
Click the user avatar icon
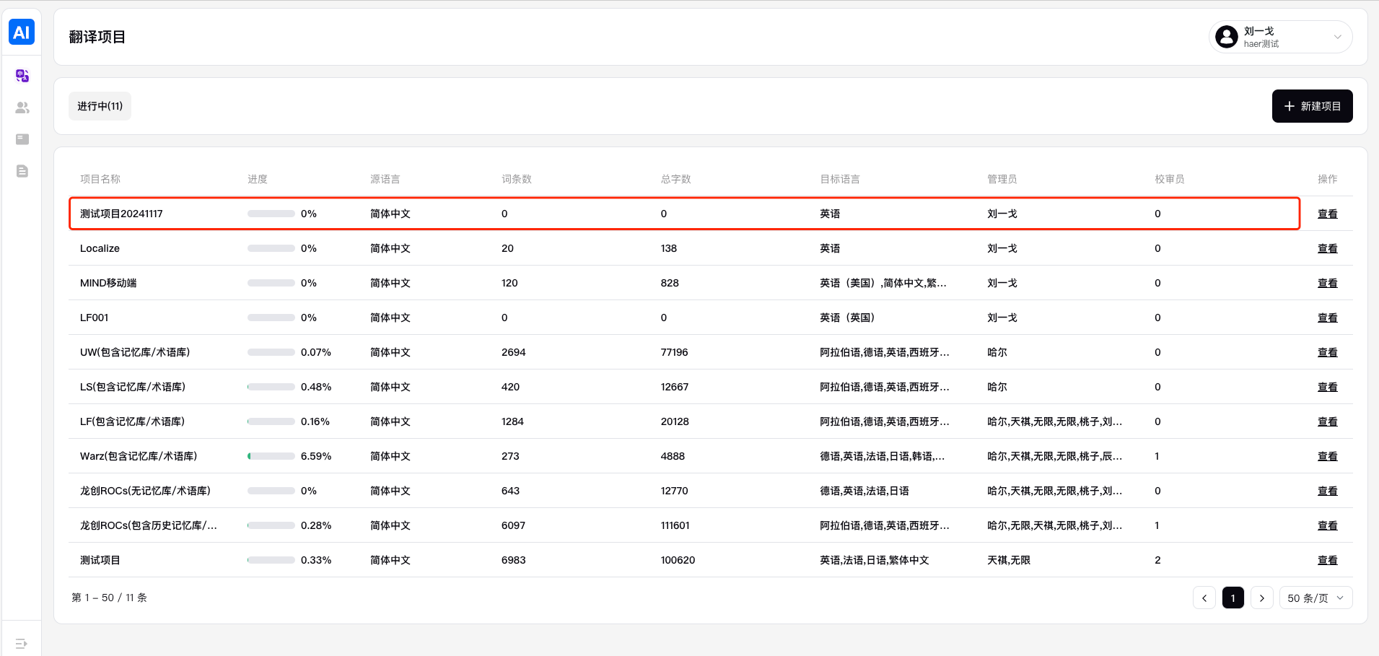pos(1226,37)
